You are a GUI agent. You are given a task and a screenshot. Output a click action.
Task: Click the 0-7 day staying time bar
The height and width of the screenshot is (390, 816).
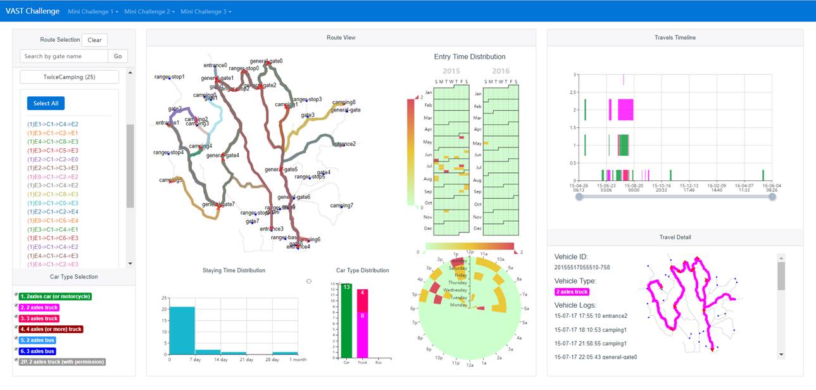[x=182, y=333]
